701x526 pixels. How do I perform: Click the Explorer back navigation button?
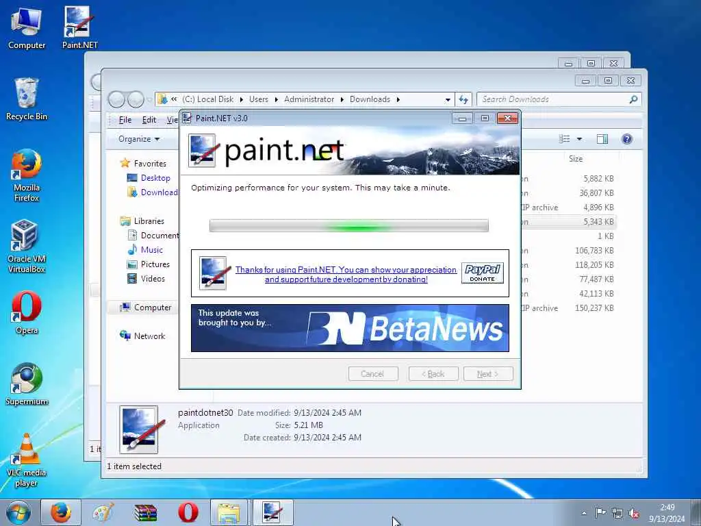click(116, 99)
